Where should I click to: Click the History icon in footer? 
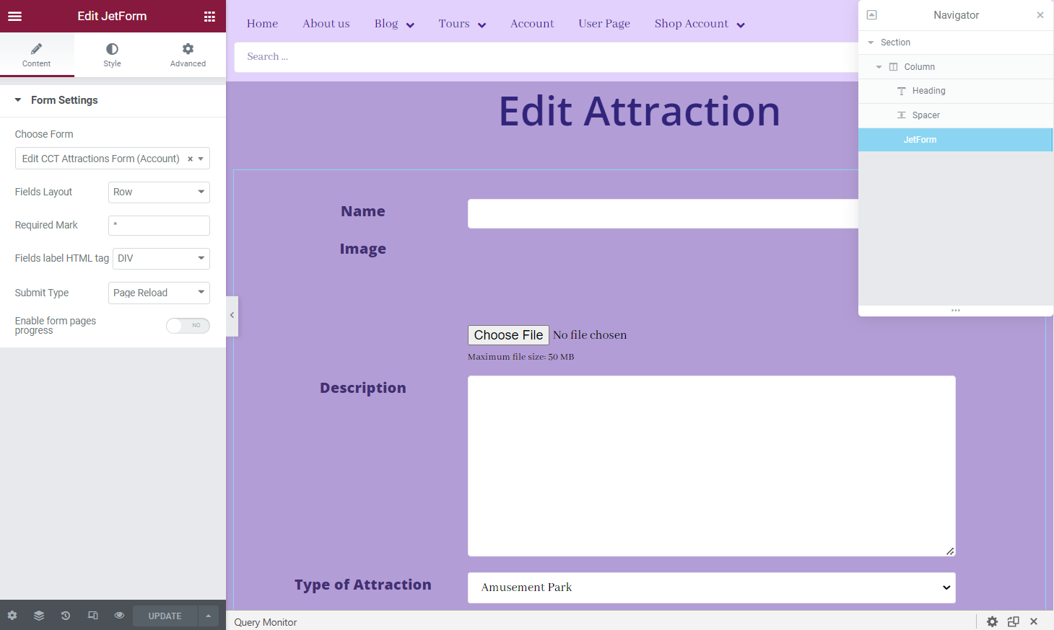click(x=66, y=616)
